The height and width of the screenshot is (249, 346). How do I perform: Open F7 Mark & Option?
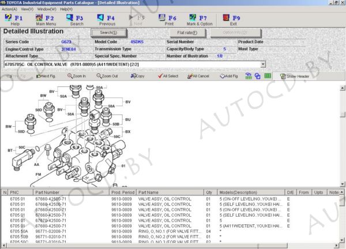pyautogui.click(x=200, y=20)
